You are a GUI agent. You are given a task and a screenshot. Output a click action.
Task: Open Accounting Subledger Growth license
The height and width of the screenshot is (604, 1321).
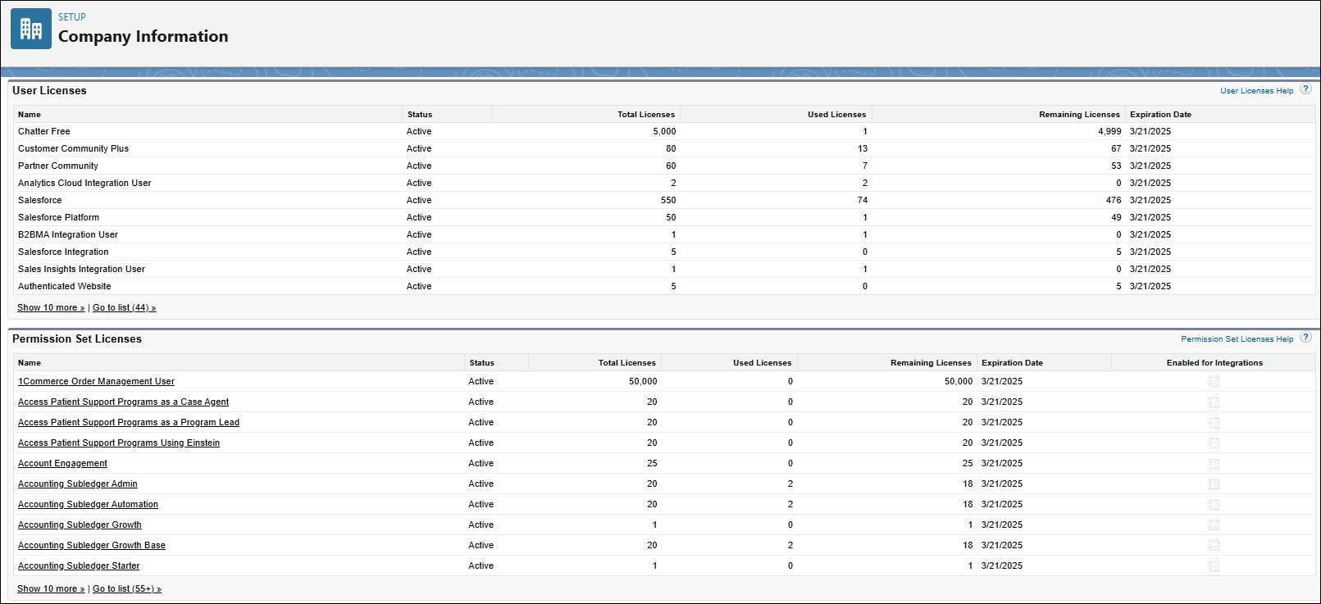click(x=80, y=525)
